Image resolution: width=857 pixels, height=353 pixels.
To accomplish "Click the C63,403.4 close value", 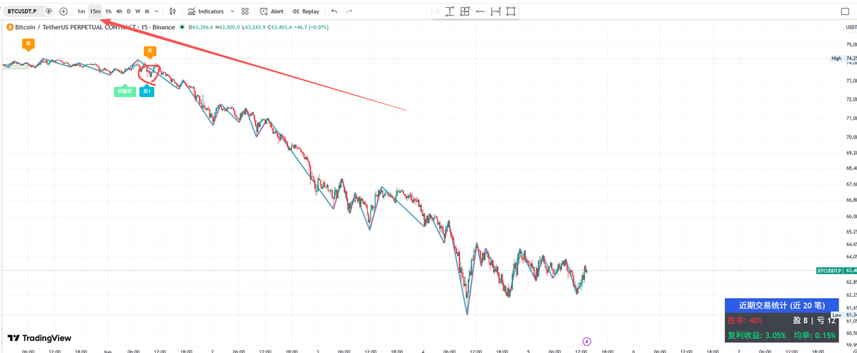I will 281,27.
